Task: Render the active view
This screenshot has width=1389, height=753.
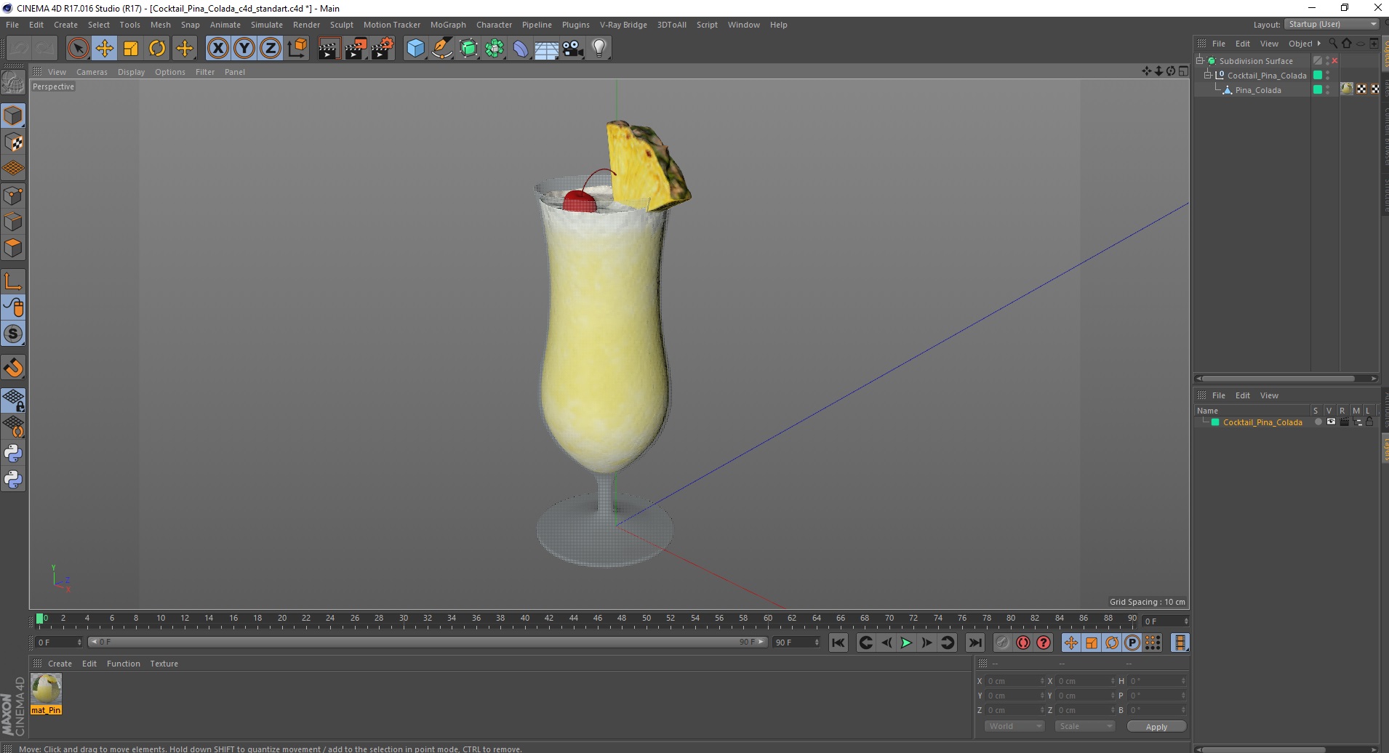Action: point(329,49)
